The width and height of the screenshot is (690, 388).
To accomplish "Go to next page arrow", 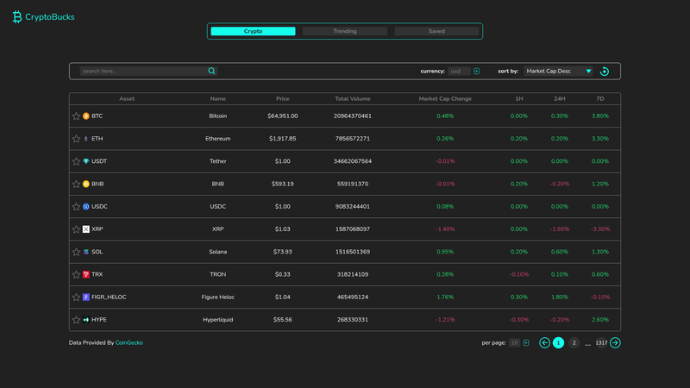I will [615, 342].
